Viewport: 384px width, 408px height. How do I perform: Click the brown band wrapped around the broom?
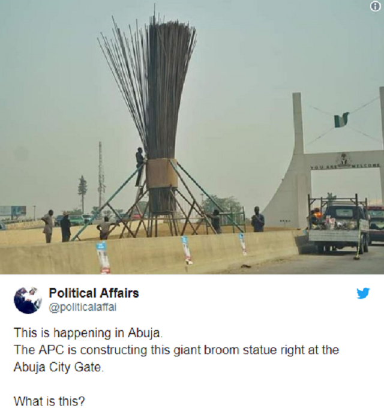click(x=161, y=173)
